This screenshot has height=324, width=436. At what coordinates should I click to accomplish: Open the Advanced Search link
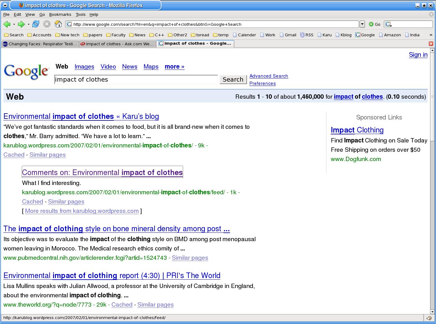[x=269, y=76]
